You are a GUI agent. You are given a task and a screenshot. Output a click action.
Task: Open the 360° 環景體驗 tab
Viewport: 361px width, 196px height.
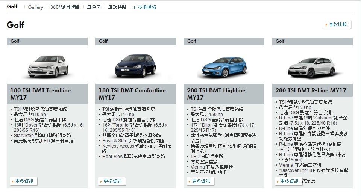pos(65,7)
